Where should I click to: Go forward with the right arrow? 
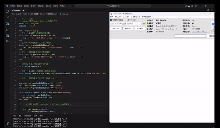73,6
